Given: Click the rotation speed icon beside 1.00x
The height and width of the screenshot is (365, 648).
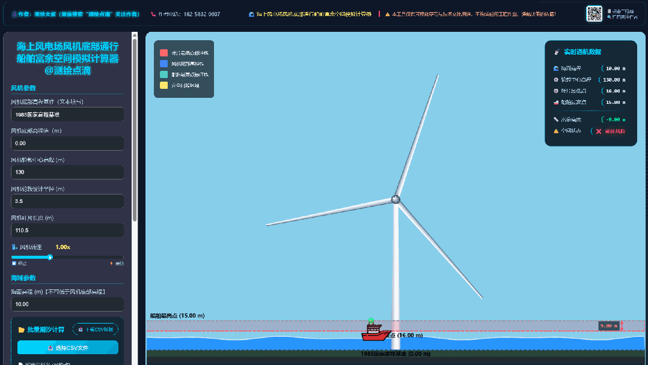Looking at the screenshot, I should (x=15, y=247).
